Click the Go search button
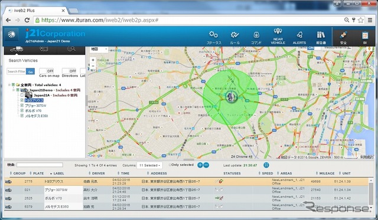The width and height of the screenshot is (378, 220). click(x=30, y=71)
